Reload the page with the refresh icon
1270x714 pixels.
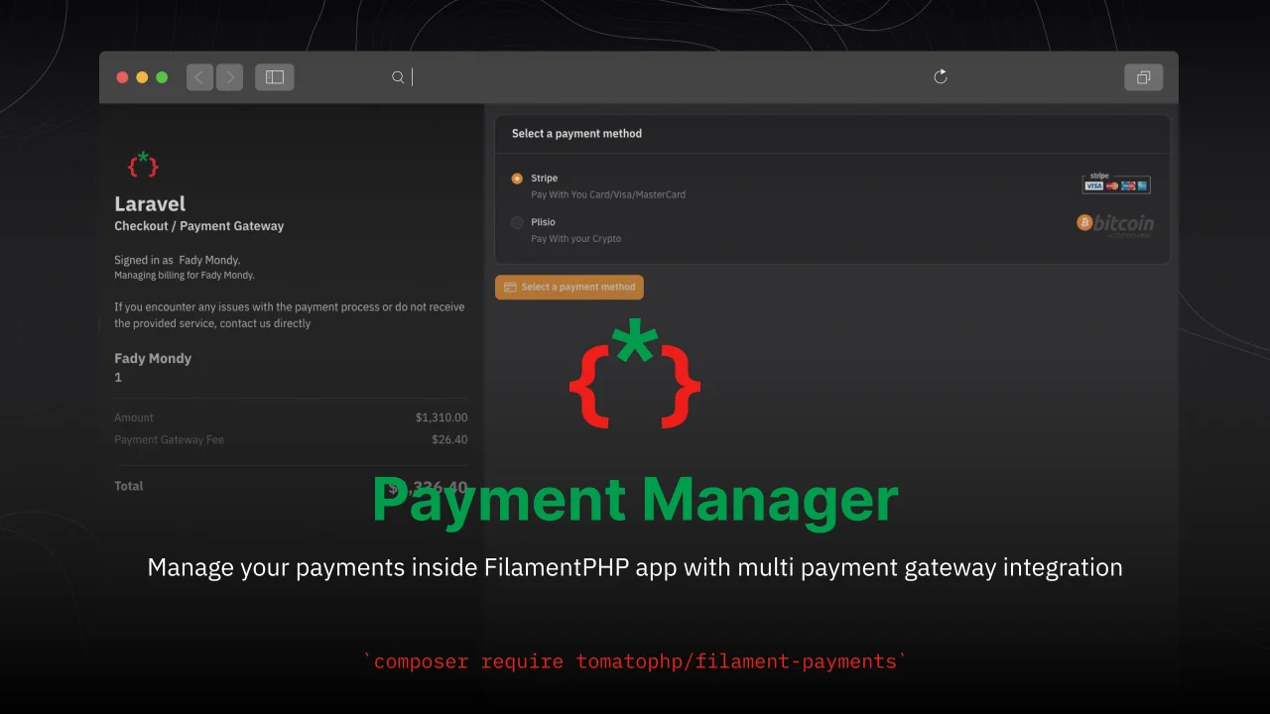point(941,76)
